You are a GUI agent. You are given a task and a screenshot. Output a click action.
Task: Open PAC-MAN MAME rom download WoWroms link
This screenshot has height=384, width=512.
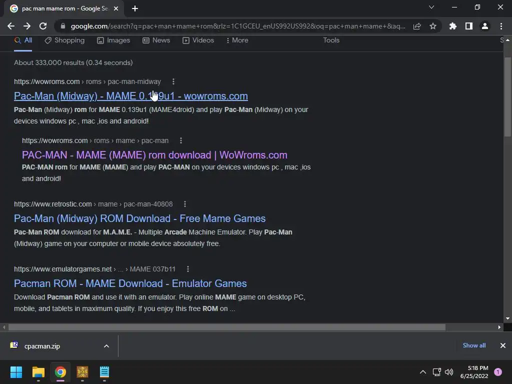[x=154, y=155]
